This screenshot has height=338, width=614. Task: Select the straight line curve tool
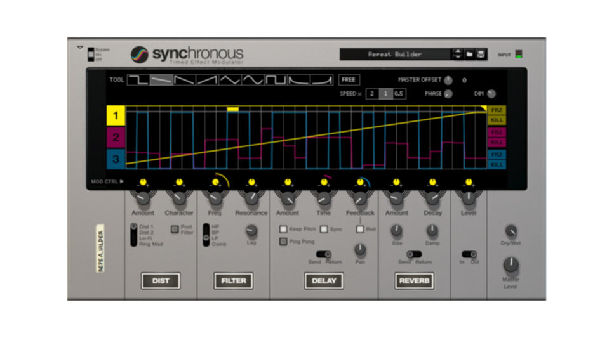[x=161, y=80]
